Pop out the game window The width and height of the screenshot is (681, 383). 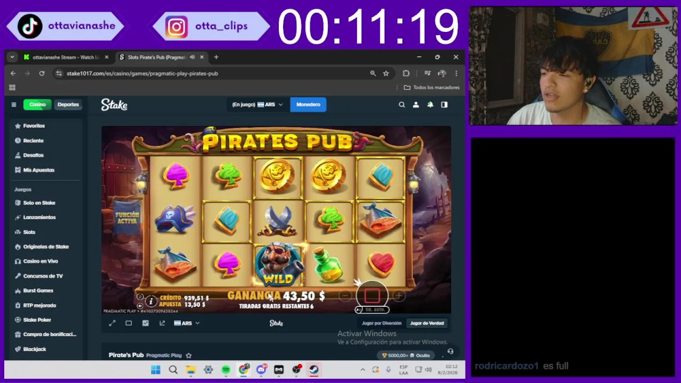[162, 323]
